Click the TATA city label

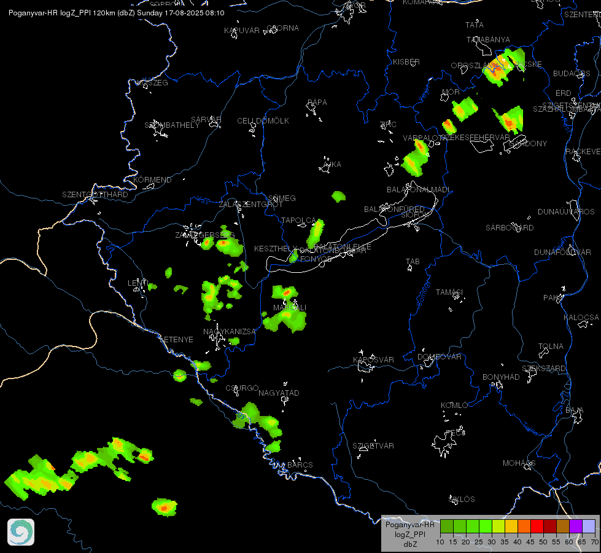click(475, 25)
